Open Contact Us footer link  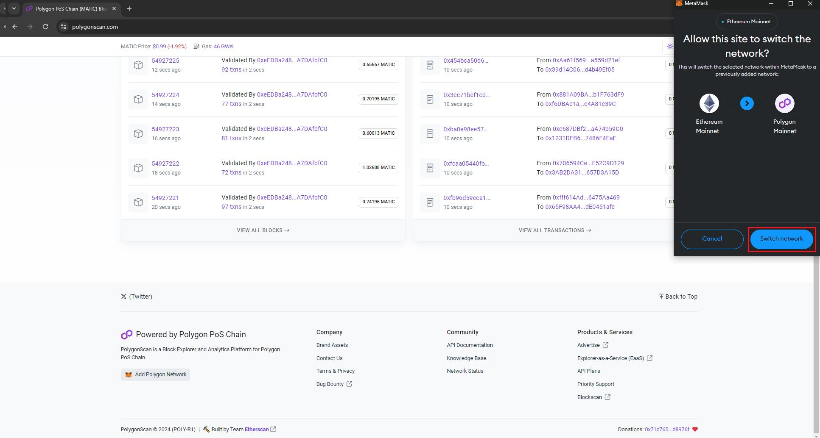(329, 358)
